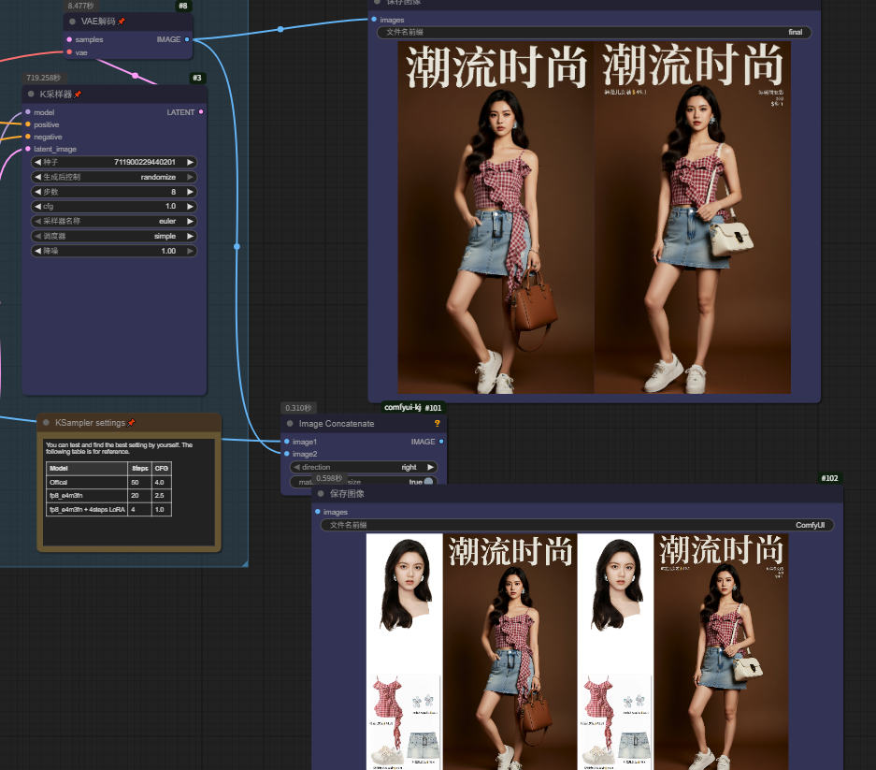The height and width of the screenshot is (770, 876).
Task: Collapse the lower 保存图像 node via its dot
Action: point(321,494)
